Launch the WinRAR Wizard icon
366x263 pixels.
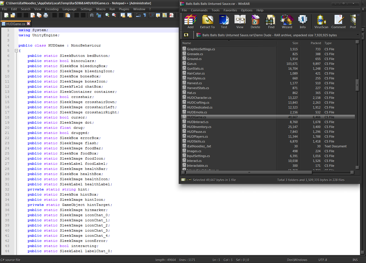(x=287, y=22)
